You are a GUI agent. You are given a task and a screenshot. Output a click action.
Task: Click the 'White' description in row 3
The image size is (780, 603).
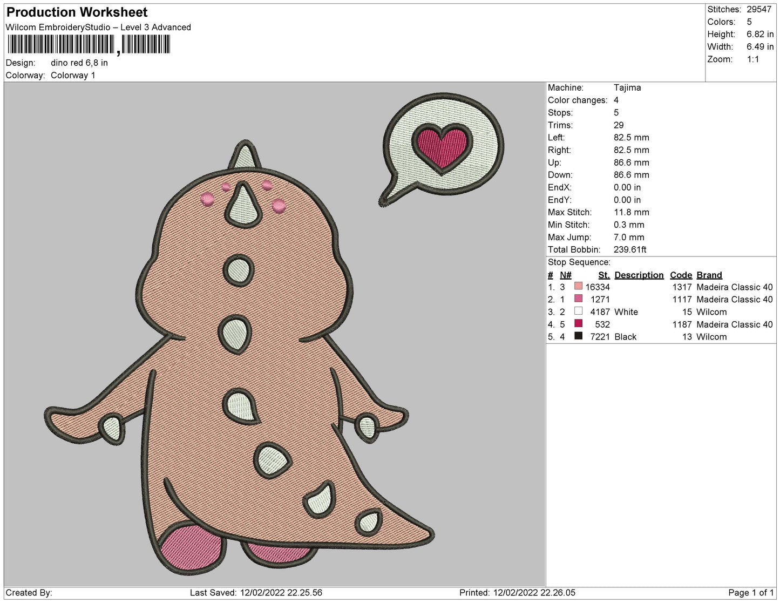626,312
